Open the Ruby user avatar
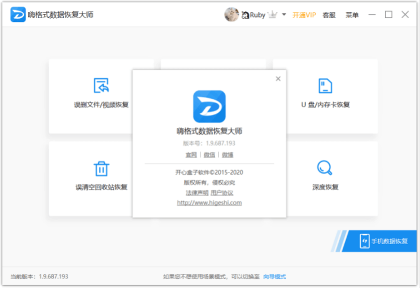Screen dimensions: 420x288 [x=231, y=15]
